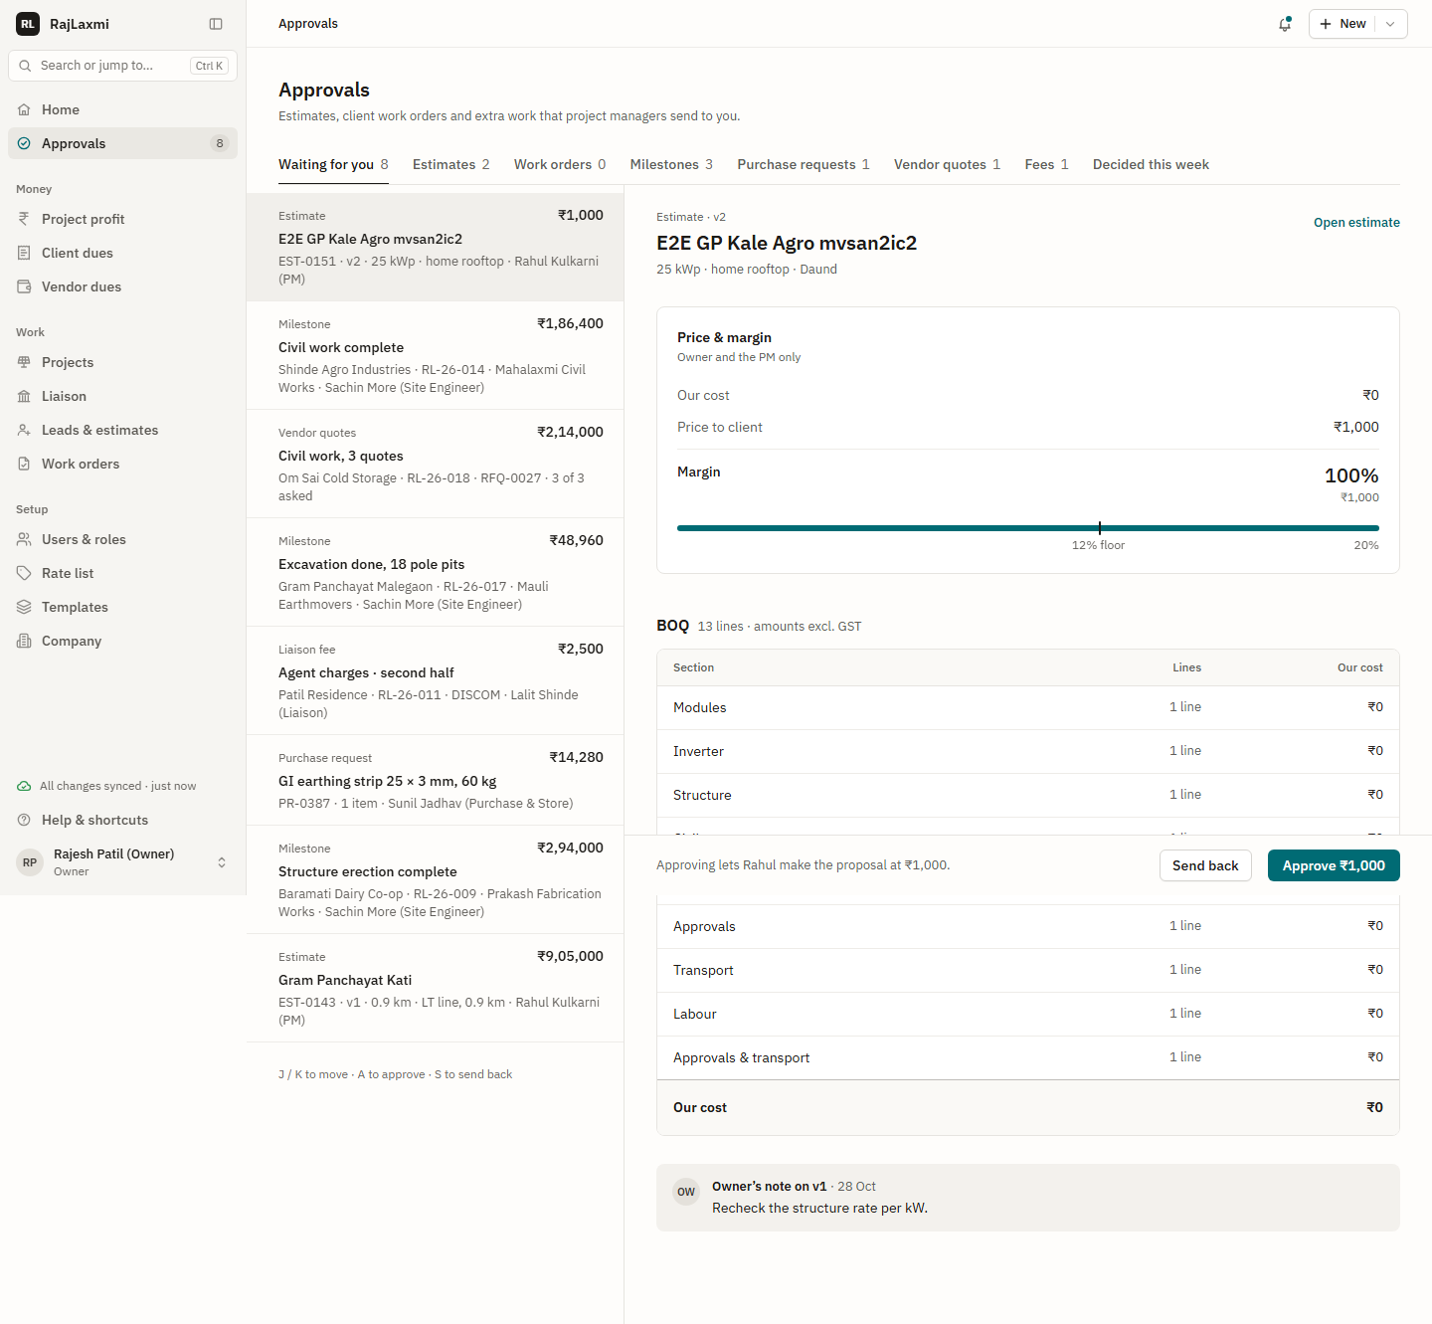
Task: Open Approvals in the sidebar
Action: pyautogui.click(x=122, y=143)
